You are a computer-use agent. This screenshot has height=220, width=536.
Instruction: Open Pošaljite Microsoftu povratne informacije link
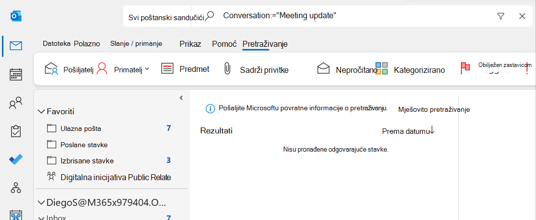point(303,108)
